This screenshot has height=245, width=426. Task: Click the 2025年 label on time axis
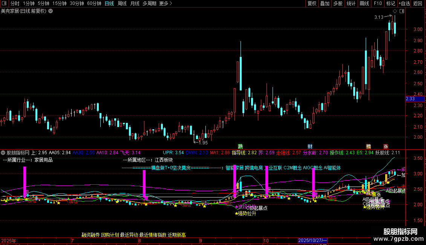point(9,240)
